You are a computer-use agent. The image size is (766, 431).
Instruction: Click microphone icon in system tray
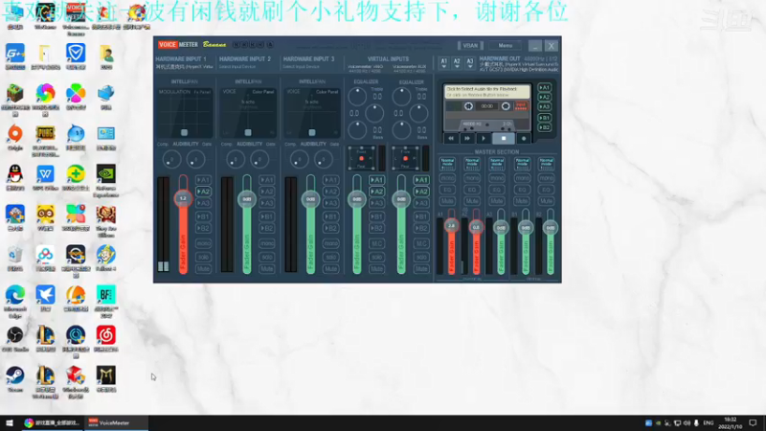pos(696,423)
